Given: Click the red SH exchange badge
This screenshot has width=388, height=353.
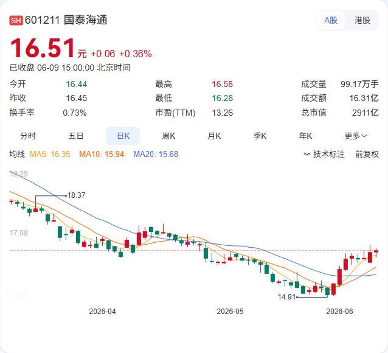Looking at the screenshot, I should (x=16, y=20).
